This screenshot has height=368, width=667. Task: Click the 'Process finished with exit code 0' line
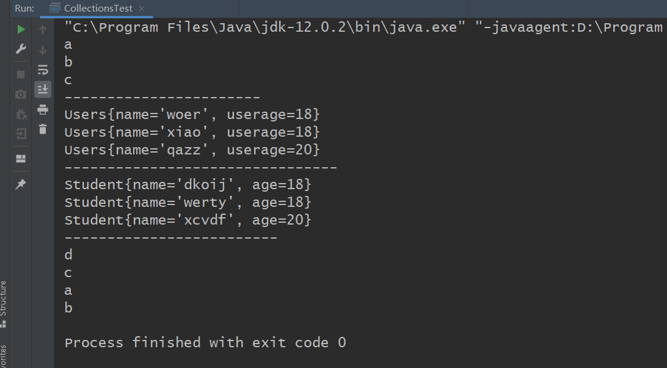205,342
